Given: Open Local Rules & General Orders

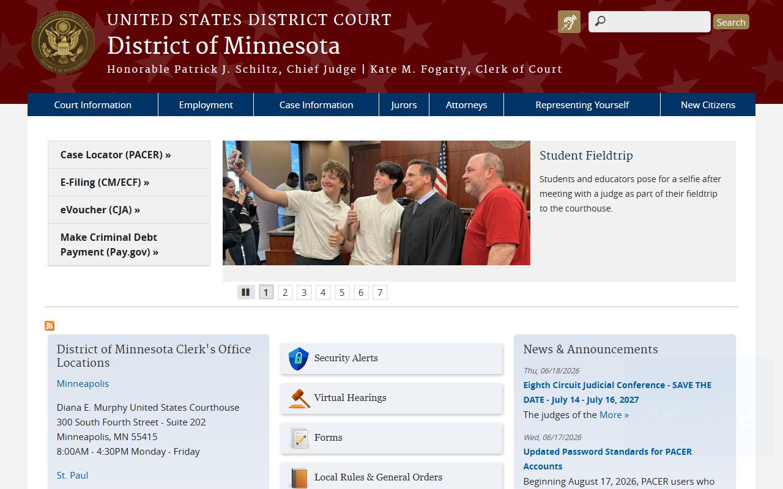Looking at the screenshot, I should point(391,477).
